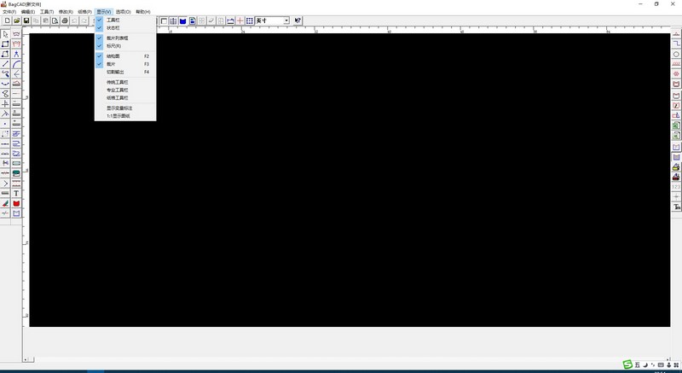Click the New file icon
682x373 pixels.
7,20
